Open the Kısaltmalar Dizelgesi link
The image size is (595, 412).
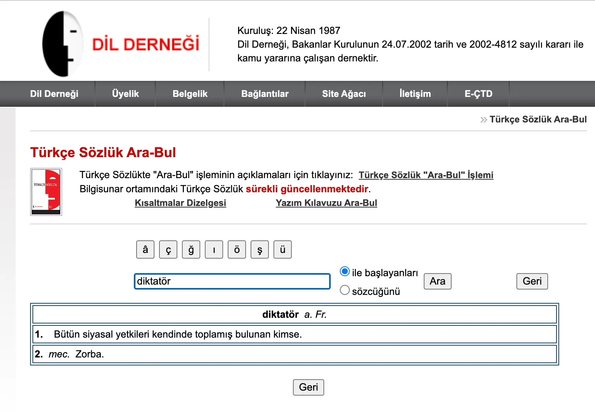(x=180, y=203)
